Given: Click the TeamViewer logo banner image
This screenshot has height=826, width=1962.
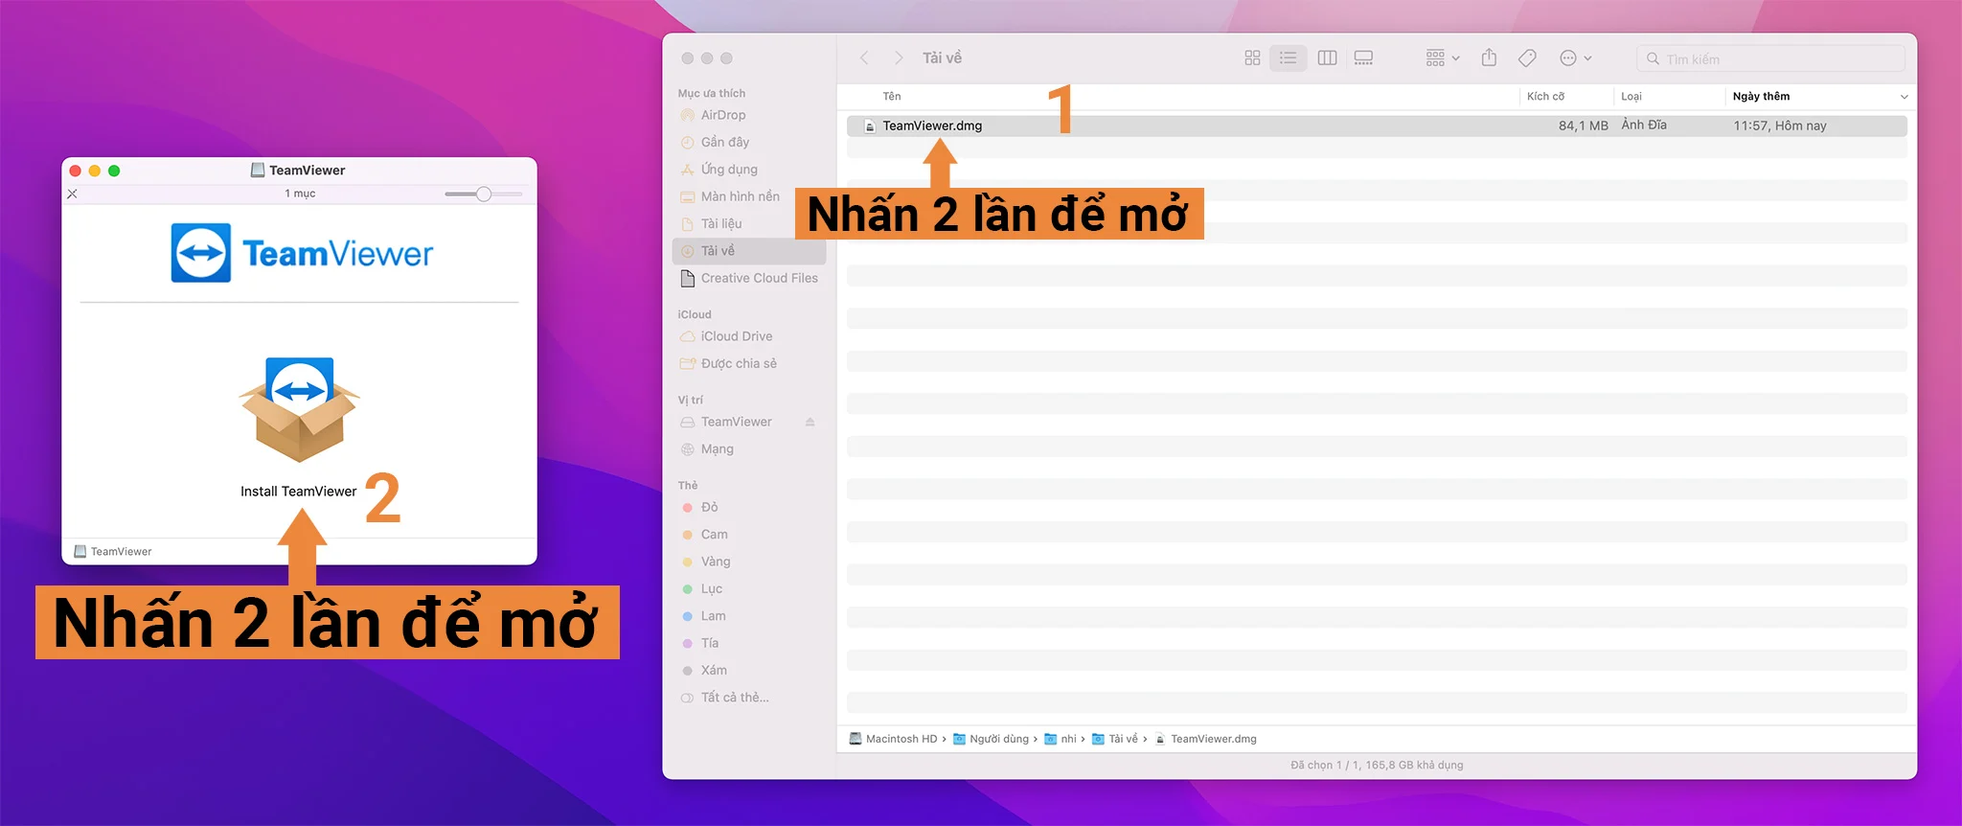Looking at the screenshot, I should coord(302,253).
